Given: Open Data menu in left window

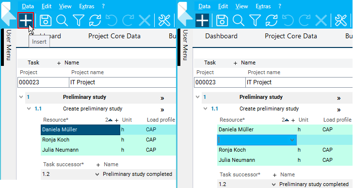Looking at the screenshot, I should tap(28, 6).
